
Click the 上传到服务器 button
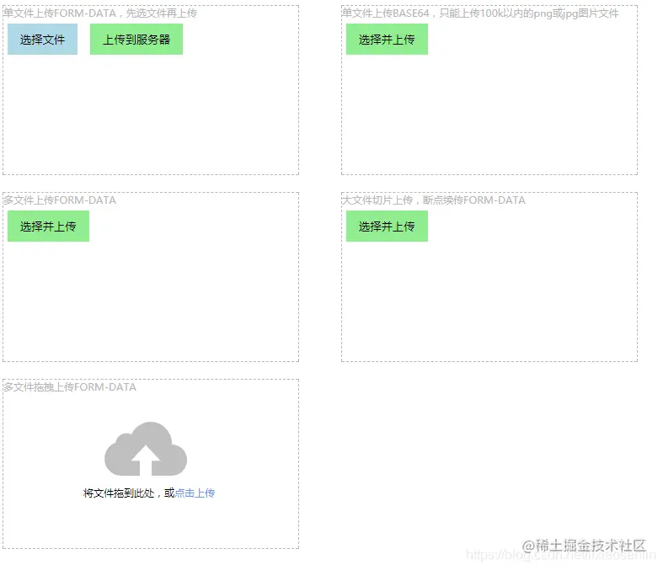coord(136,40)
